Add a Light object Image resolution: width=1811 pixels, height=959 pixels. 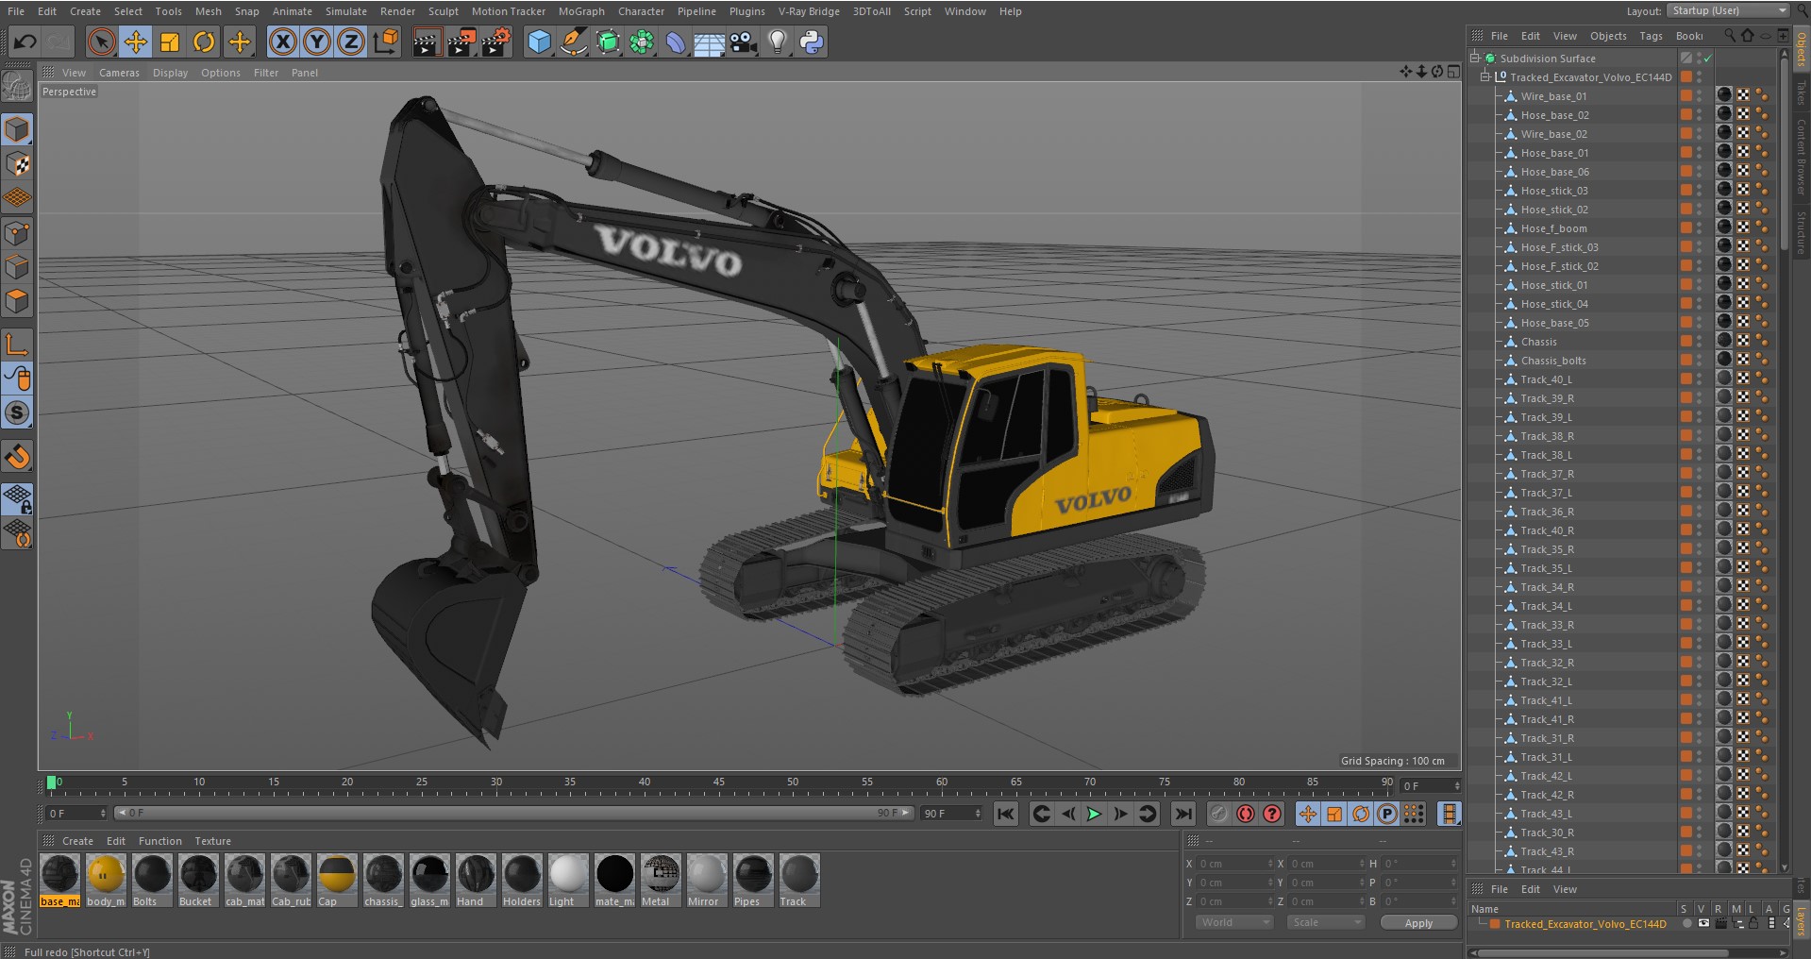(777, 42)
